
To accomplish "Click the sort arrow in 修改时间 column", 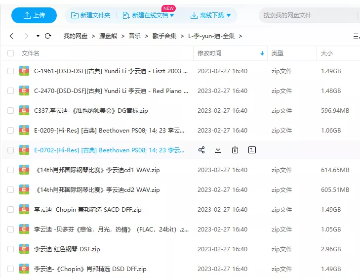I will point(262,53).
